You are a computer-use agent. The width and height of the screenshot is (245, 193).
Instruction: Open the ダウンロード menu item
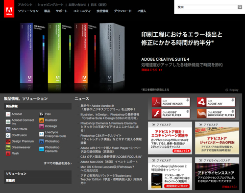[x=122, y=11]
